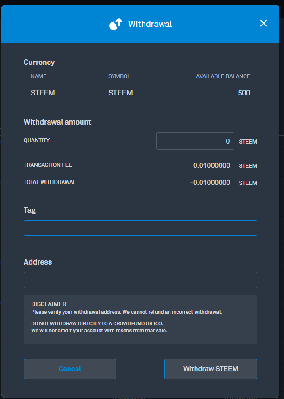Click inside the Tag input box
Screen dimensions: 284x399
pyautogui.click(x=140, y=228)
